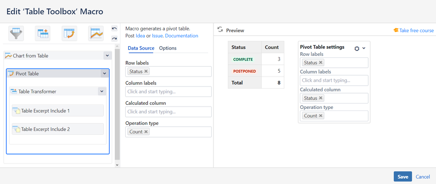Expand the Chart from Table dropdown arrow
The height and width of the screenshot is (184, 436).
coord(107,56)
